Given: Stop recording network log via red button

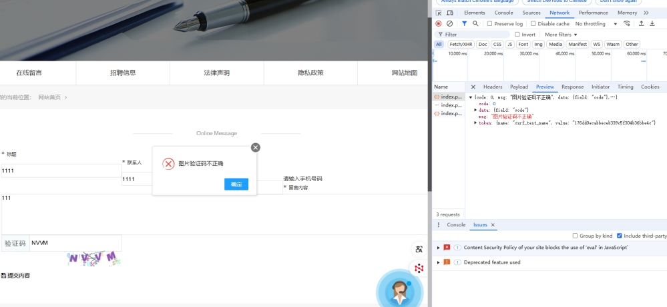Looking at the screenshot, I should tap(439, 24).
